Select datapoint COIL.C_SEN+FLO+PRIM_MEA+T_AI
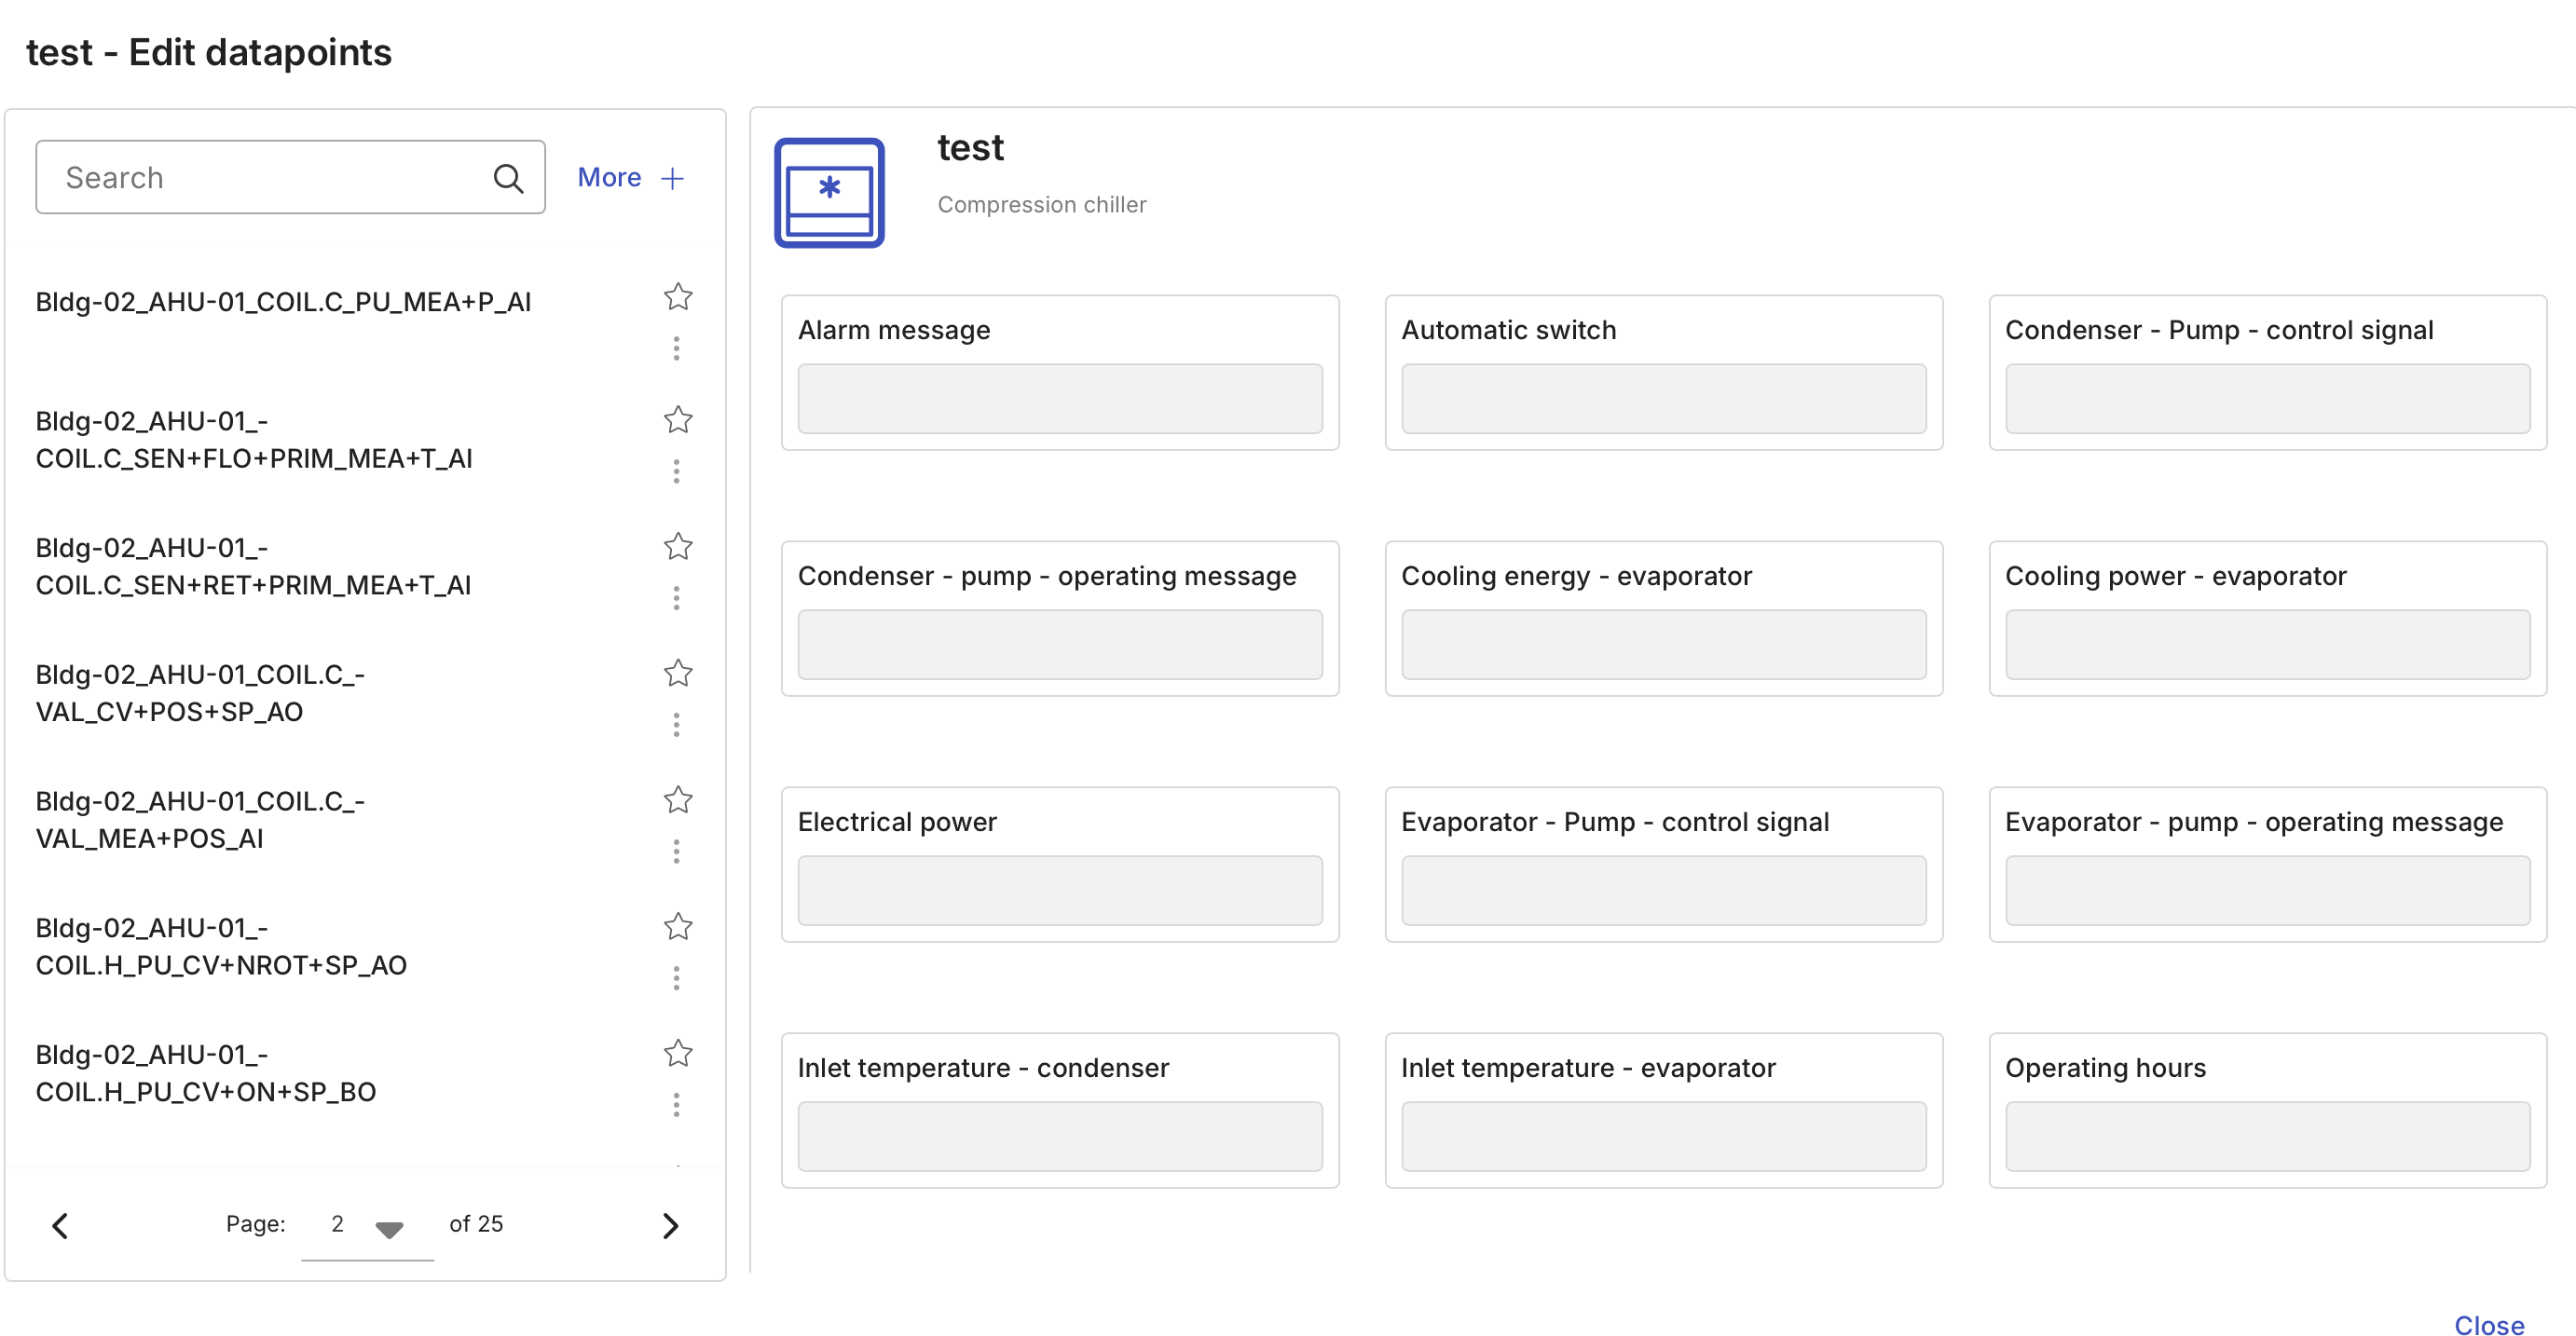Viewport: 2576px width, 1336px height. click(254, 440)
